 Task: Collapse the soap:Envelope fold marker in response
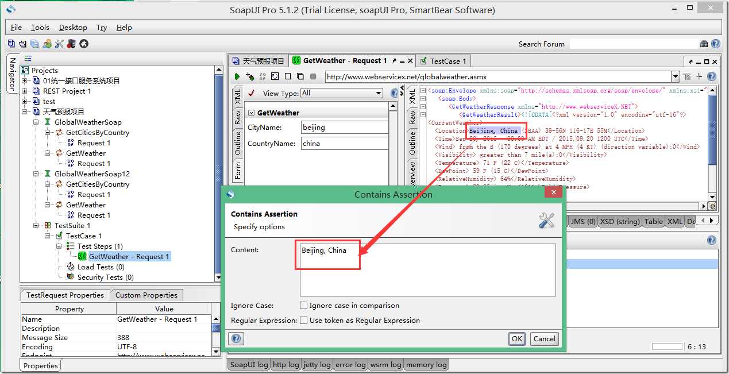click(423, 91)
